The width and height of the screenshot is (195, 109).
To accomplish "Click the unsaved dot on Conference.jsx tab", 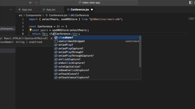I will pyautogui.click(x=92, y=9).
